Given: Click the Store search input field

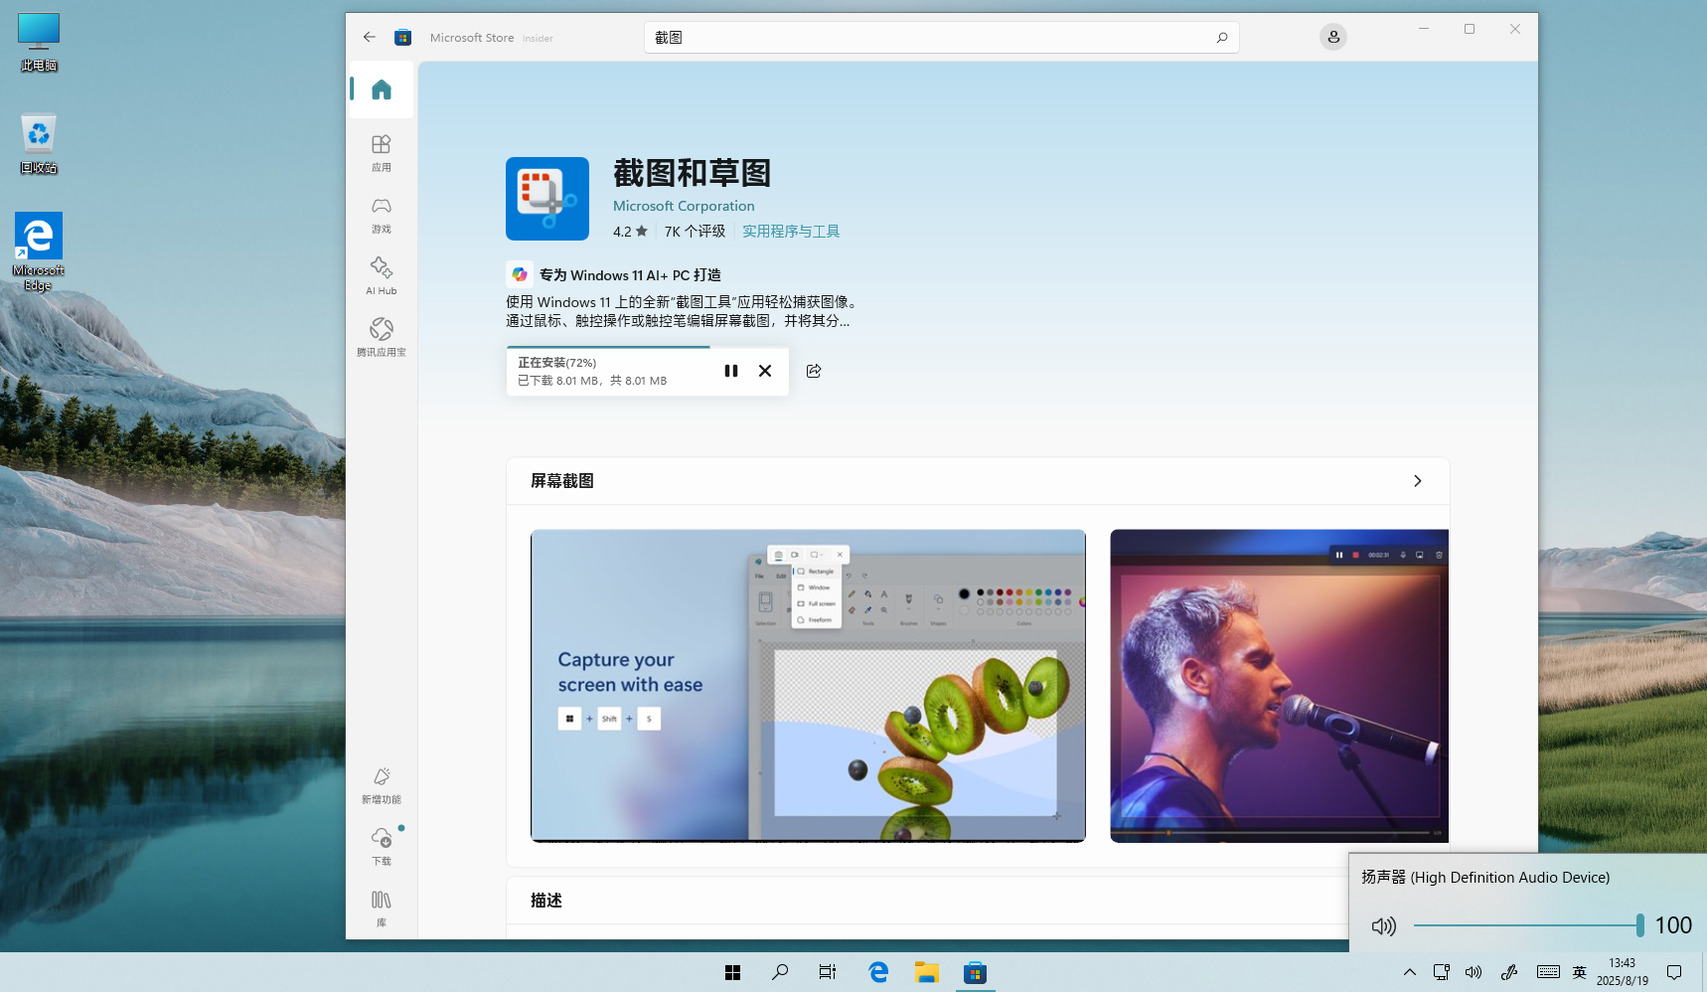Looking at the screenshot, I should coord(929,38).
